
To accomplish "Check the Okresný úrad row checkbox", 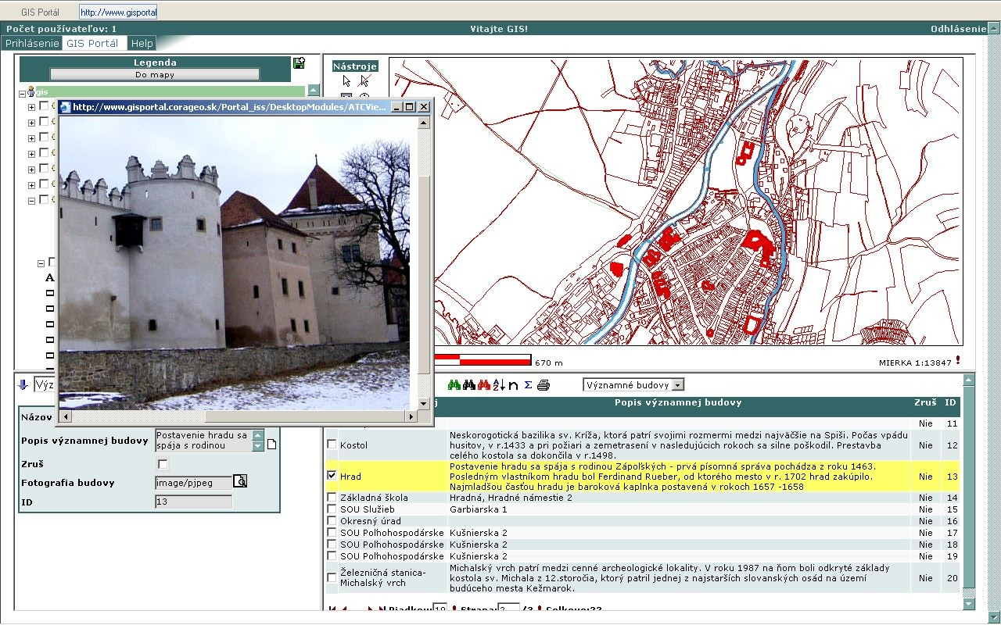I will [332, 520].
